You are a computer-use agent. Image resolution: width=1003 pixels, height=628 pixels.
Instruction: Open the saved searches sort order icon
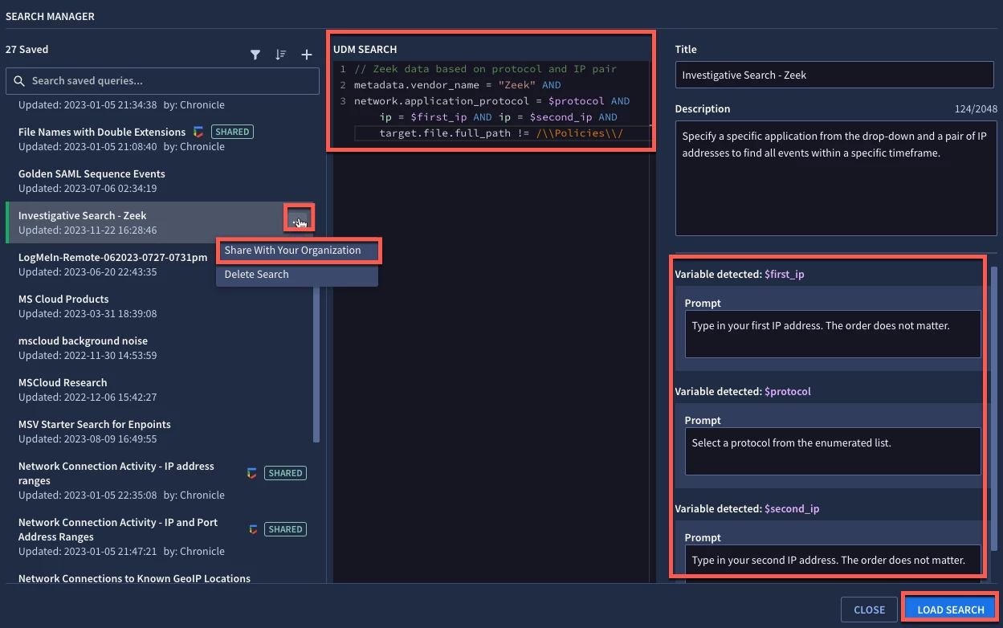(x=280, y=55)
